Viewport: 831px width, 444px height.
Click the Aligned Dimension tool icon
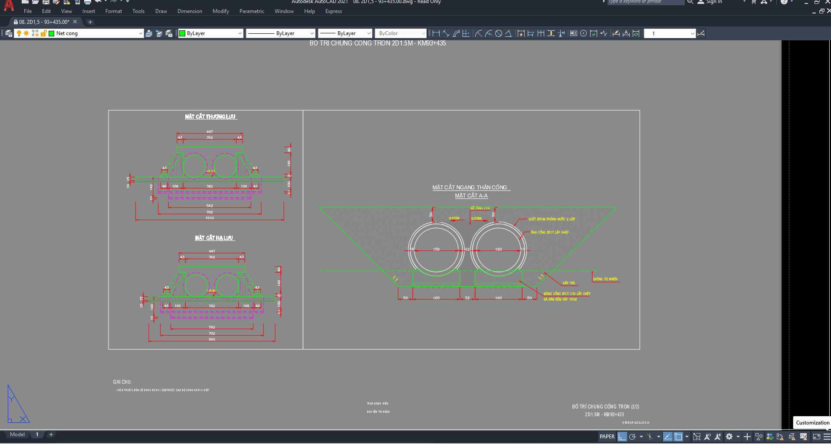pyautogui.click(x=446, y=33)
